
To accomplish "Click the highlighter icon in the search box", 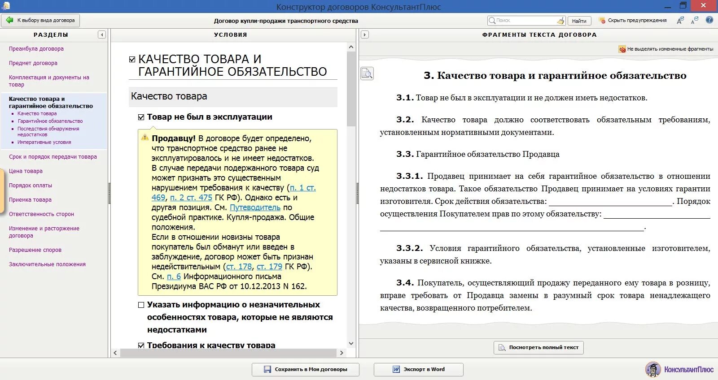I will click(560, 21).
